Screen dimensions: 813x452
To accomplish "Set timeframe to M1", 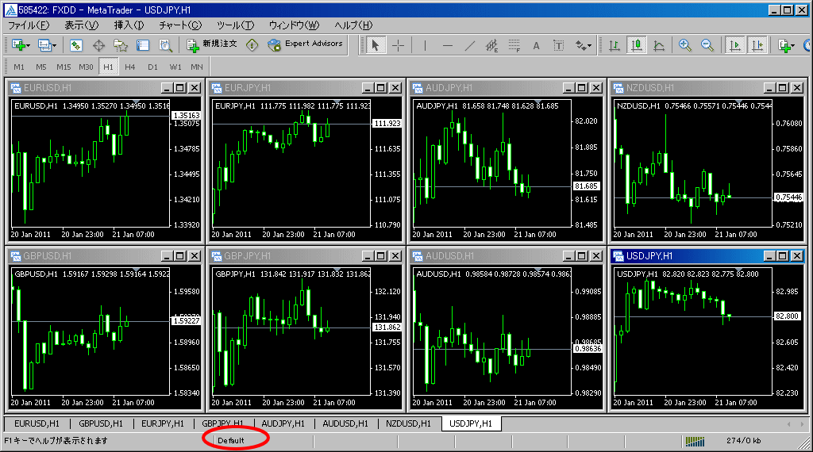I will (19, 67).
